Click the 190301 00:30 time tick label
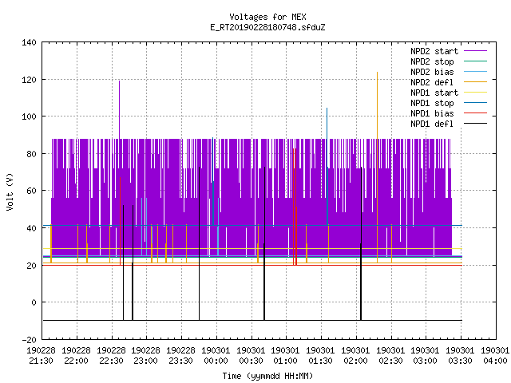Image resolution: width=511 pixels, height=383 pixels. (251, 356)
